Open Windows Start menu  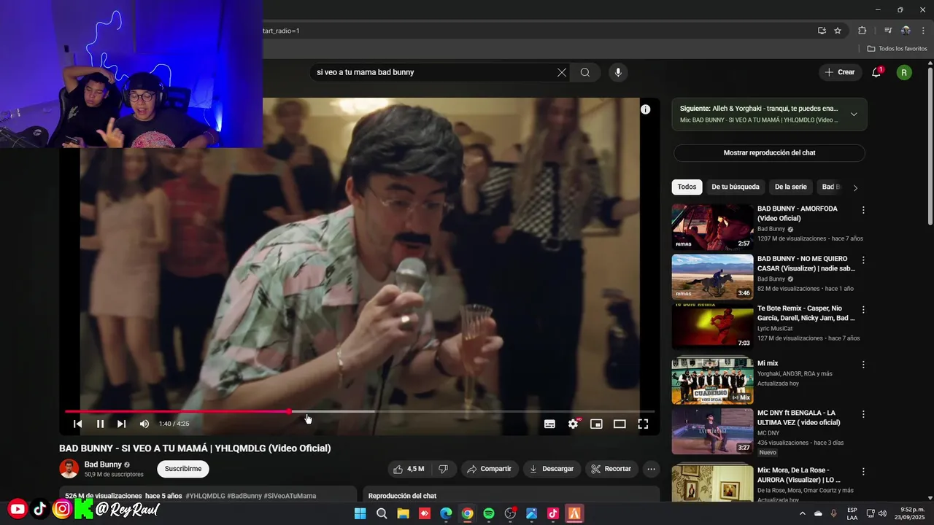pyautogui.click(x=360, y=513)
